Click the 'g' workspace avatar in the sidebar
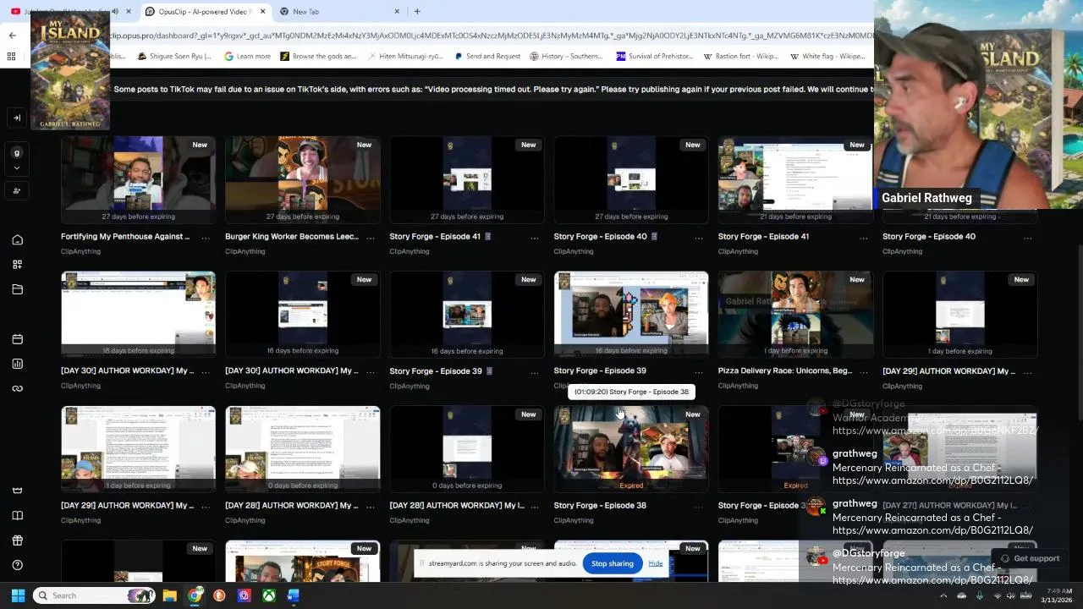 17,153
